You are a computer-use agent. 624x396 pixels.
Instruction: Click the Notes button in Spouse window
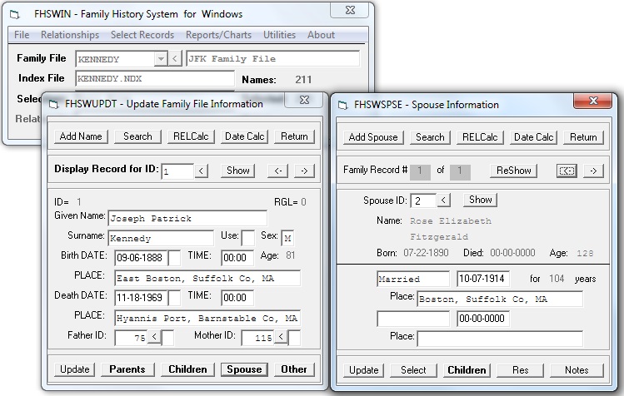[577, 370]
